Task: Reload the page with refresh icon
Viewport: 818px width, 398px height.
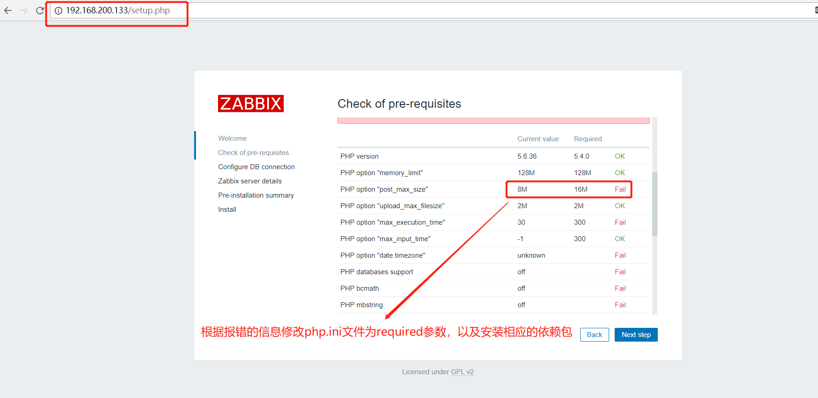Action: coord(40,11)
